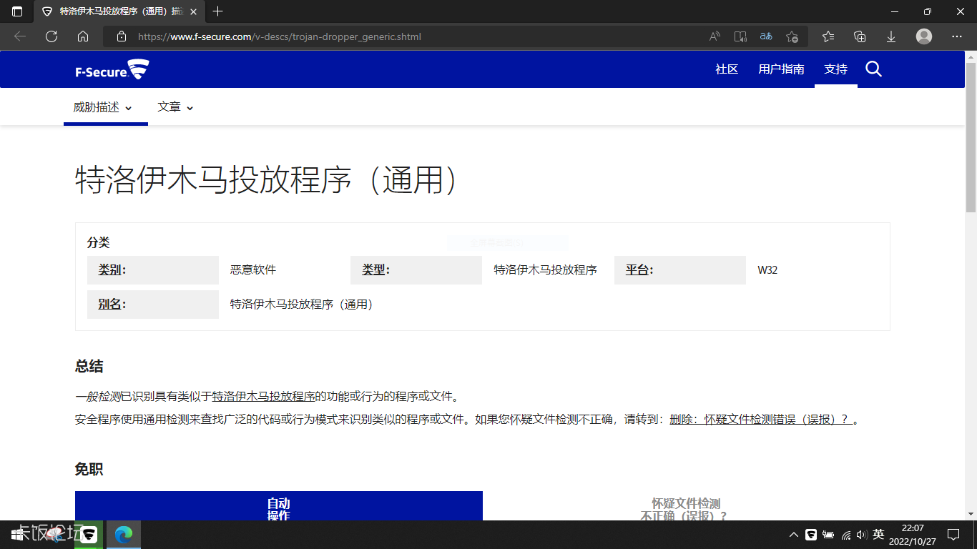Open F-Secure app from the taskbar
Screen dimensions: 977x549
point(89,535)
